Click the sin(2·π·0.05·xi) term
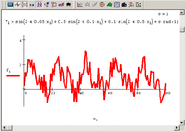Viewport: 186px width, 132px height. 34,22
